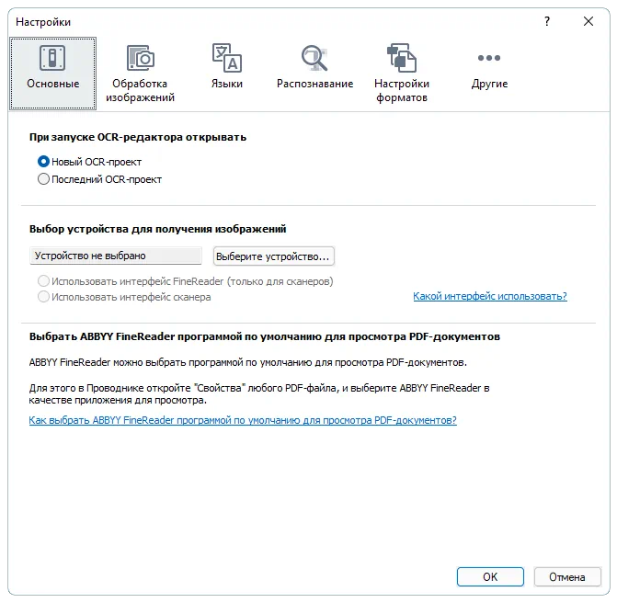This screenshot has width=617, height=603.
Task: Open the Основные settings icon
Action: pyautogui.click(x=52, y=58)
